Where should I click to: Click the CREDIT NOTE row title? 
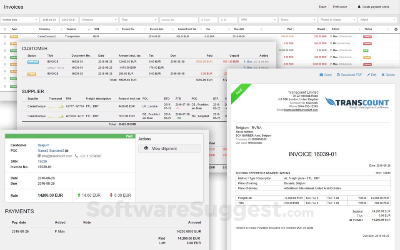[55, 68]
